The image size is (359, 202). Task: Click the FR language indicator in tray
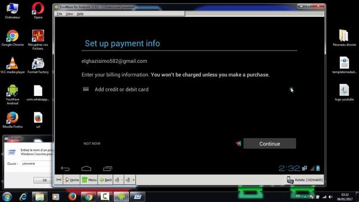pyautogui.click(x=298, y=196)
